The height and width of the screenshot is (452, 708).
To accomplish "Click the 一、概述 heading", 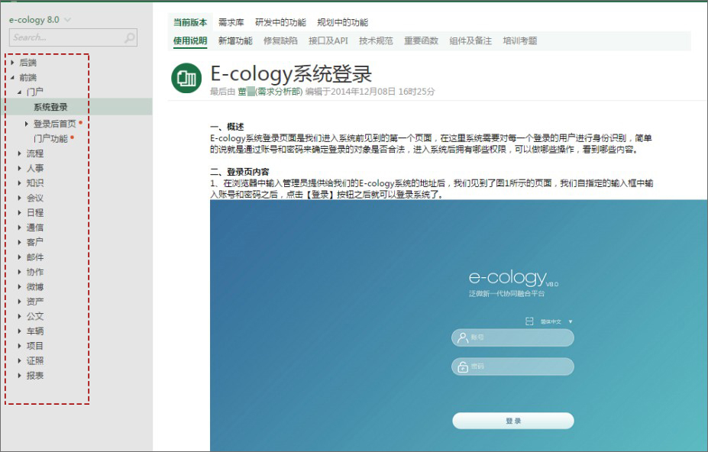I will pyautogui.click(x=227, y=127).
